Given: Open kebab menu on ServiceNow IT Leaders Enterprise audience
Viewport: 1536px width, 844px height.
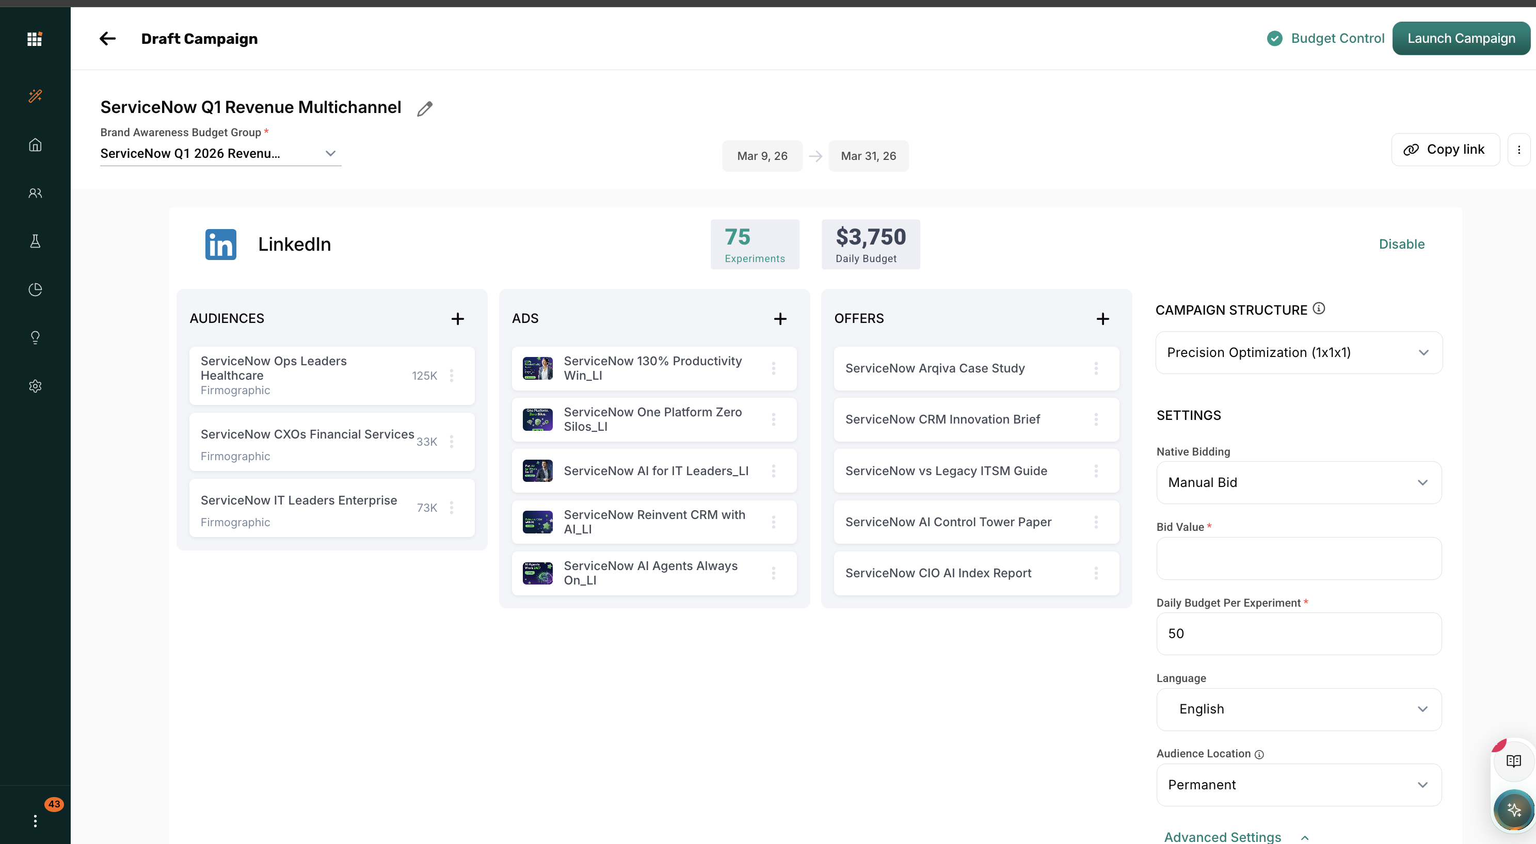Looking at the screenshot, I should pos(452,508).
